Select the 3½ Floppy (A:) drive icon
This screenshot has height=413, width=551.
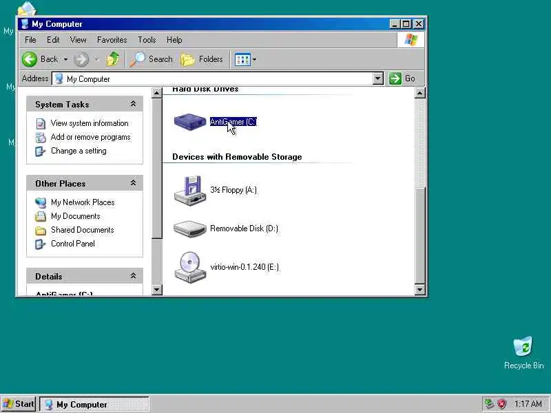click(x=190, y=191)
